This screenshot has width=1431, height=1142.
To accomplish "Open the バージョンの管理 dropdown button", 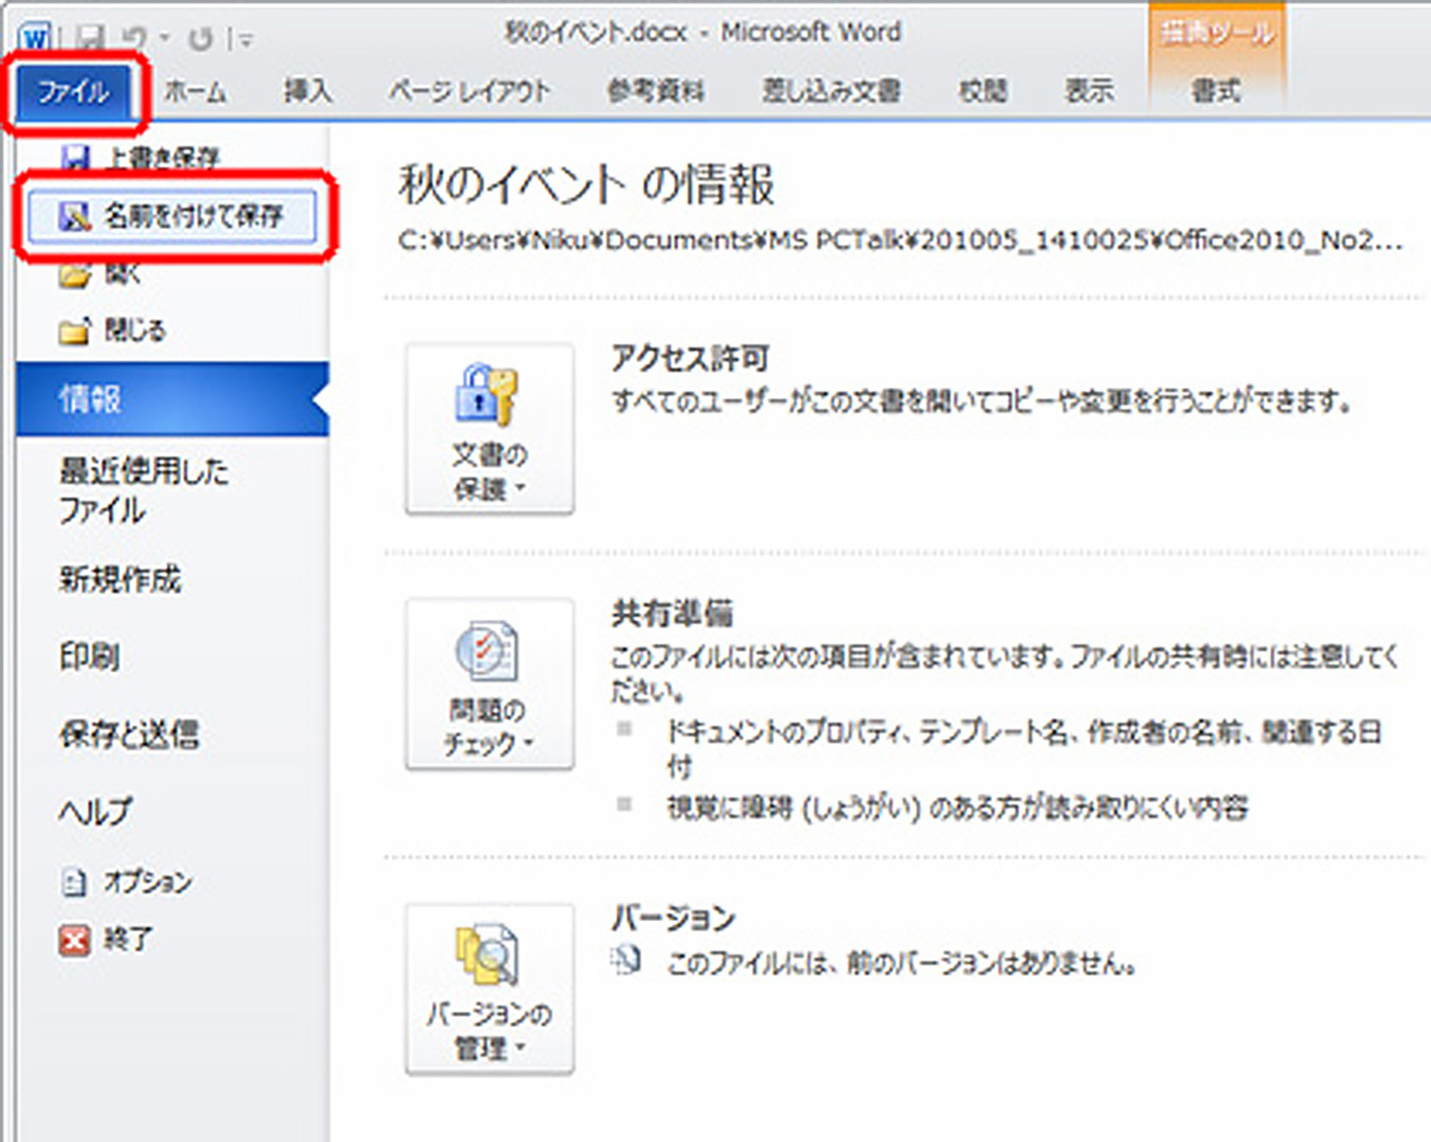I will (x=489, y=990).
